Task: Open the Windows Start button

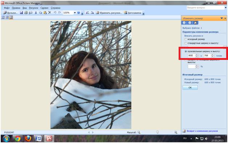Action: (6, 139)
